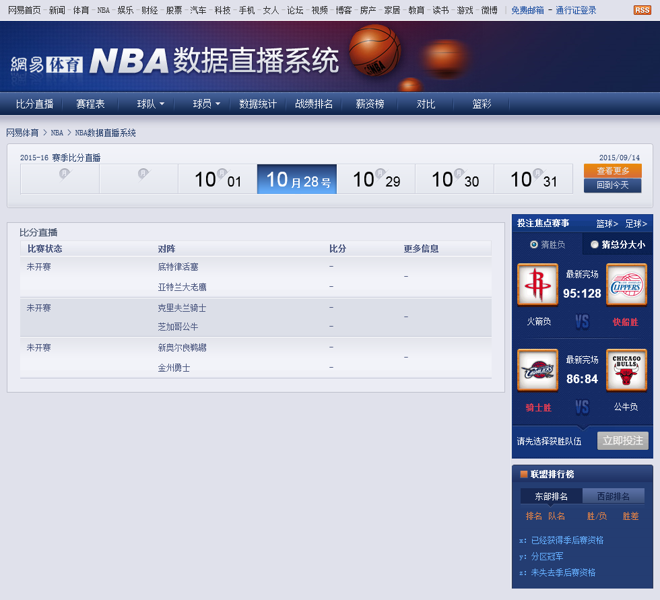Click the 底特律活塞 team name
This screenshot has height=600, width=660.
click(178, 267)
